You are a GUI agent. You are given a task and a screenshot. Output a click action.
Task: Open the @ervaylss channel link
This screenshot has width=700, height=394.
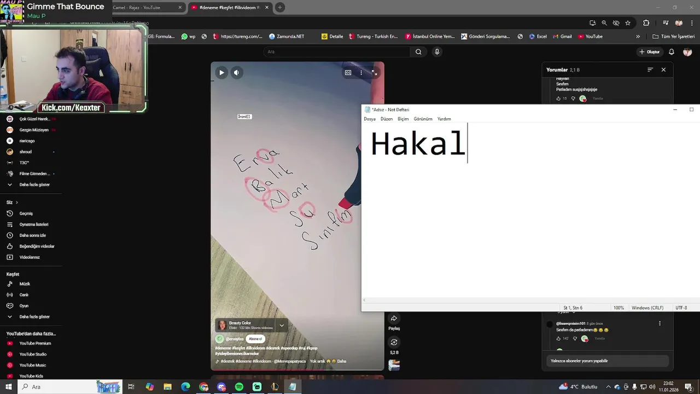(x=235, y=339)
